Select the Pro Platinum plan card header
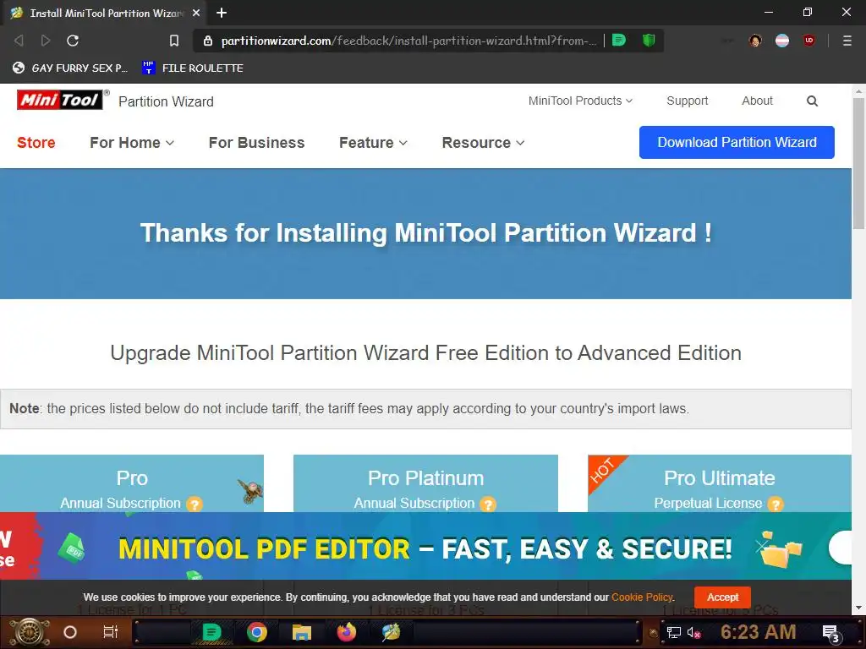 [425, 484]
